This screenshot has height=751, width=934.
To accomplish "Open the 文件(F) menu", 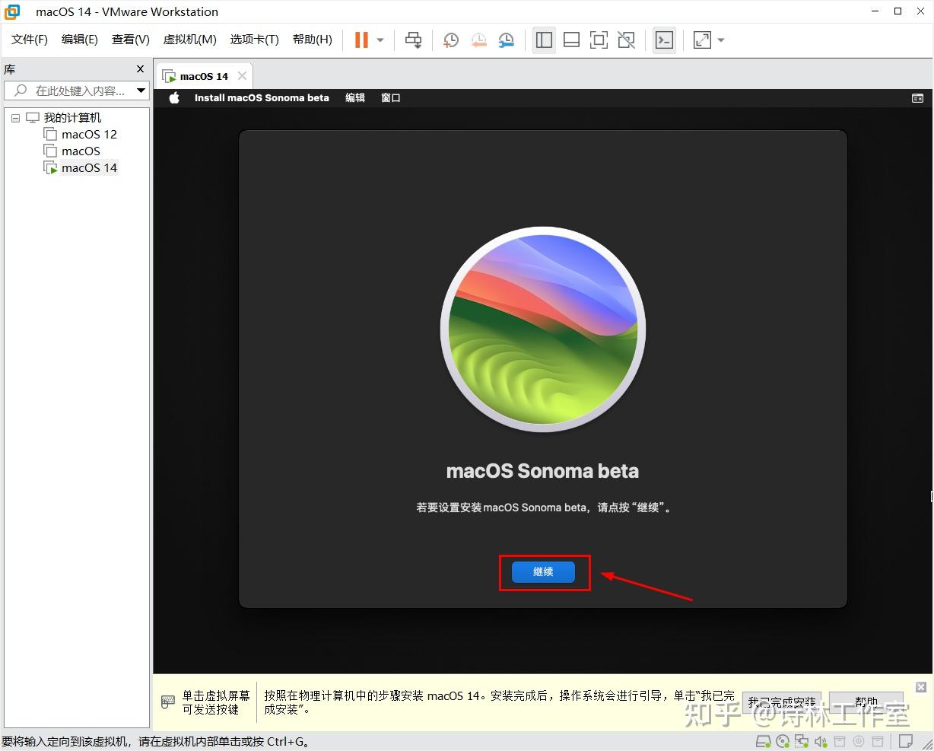I will point(30,40).
